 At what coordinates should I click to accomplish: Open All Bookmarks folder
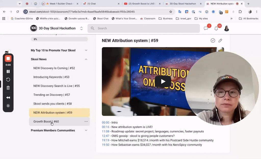click(249, 18)
